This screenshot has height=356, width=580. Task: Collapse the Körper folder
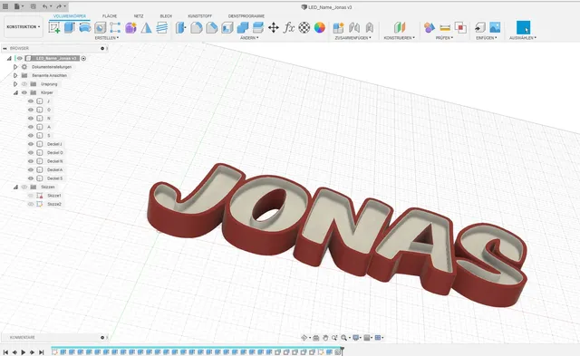(x=15, y=92)
